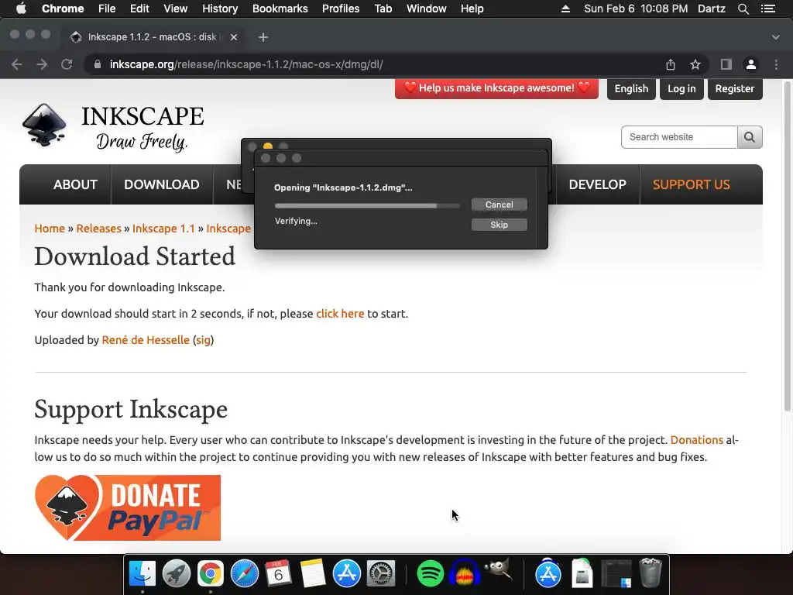
Task: Open the Calendar app in the Dock
Action: 278,574
